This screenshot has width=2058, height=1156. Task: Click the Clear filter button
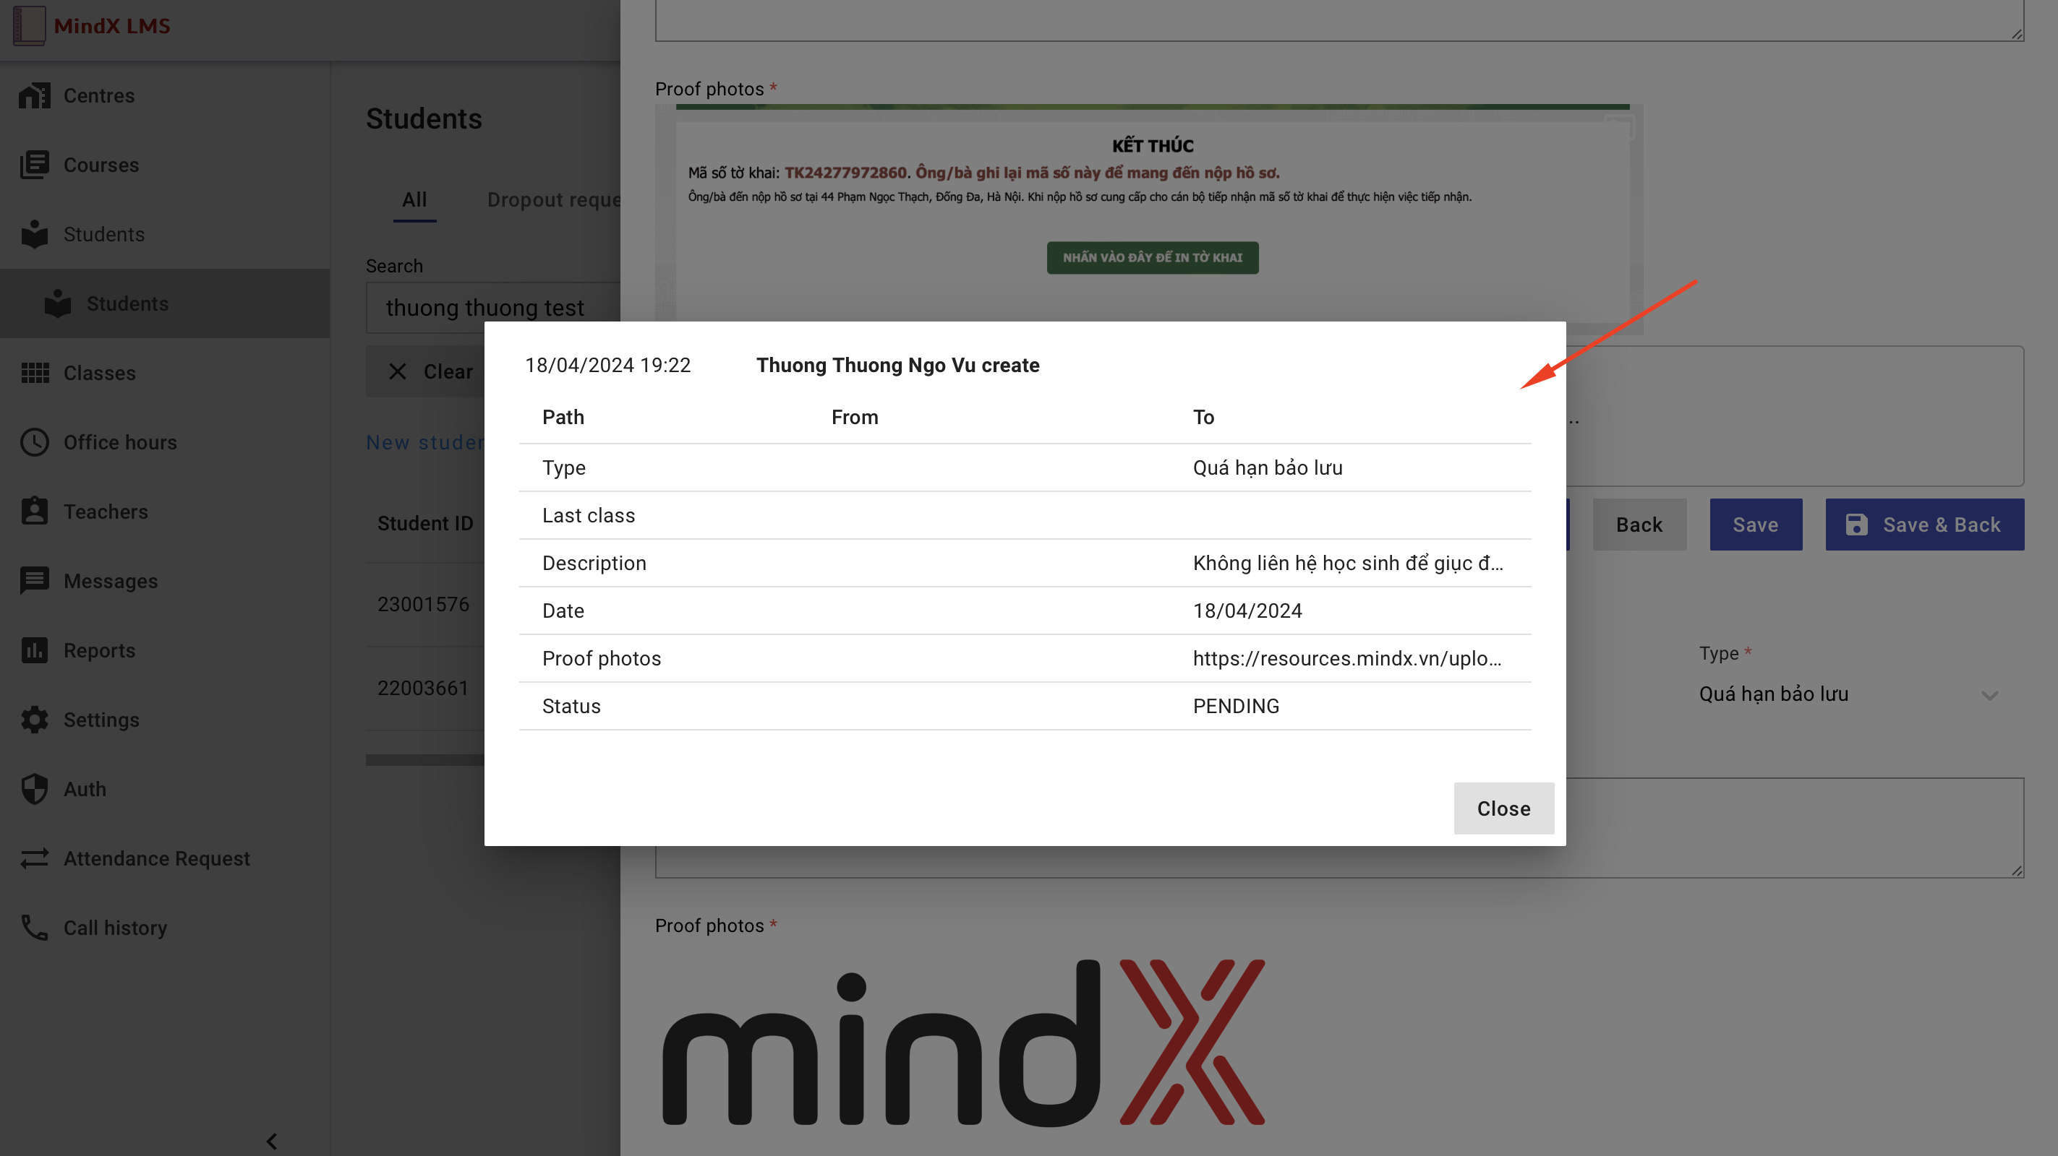pos(432,372)
